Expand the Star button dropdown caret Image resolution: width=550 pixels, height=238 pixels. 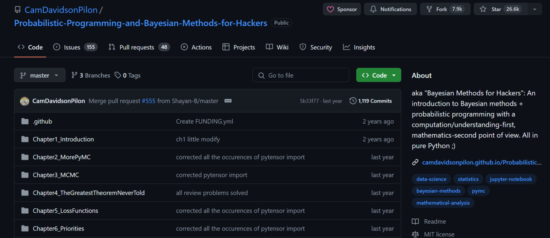click(535, 9)
